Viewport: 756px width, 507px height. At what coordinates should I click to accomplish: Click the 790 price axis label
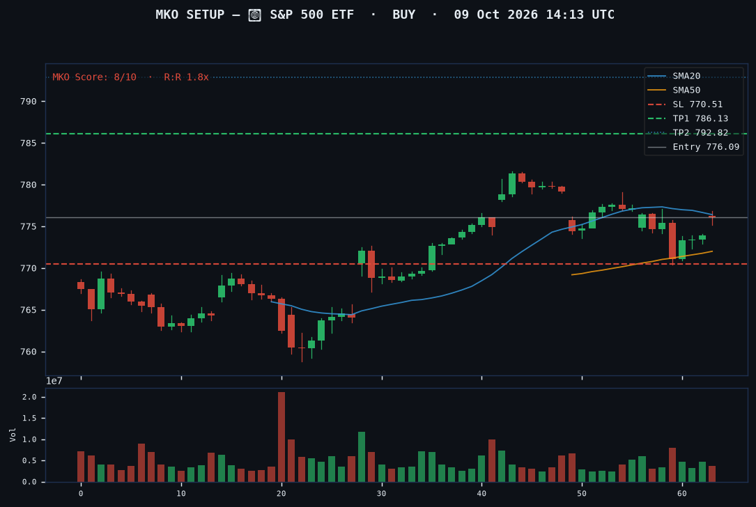point(28,102)
